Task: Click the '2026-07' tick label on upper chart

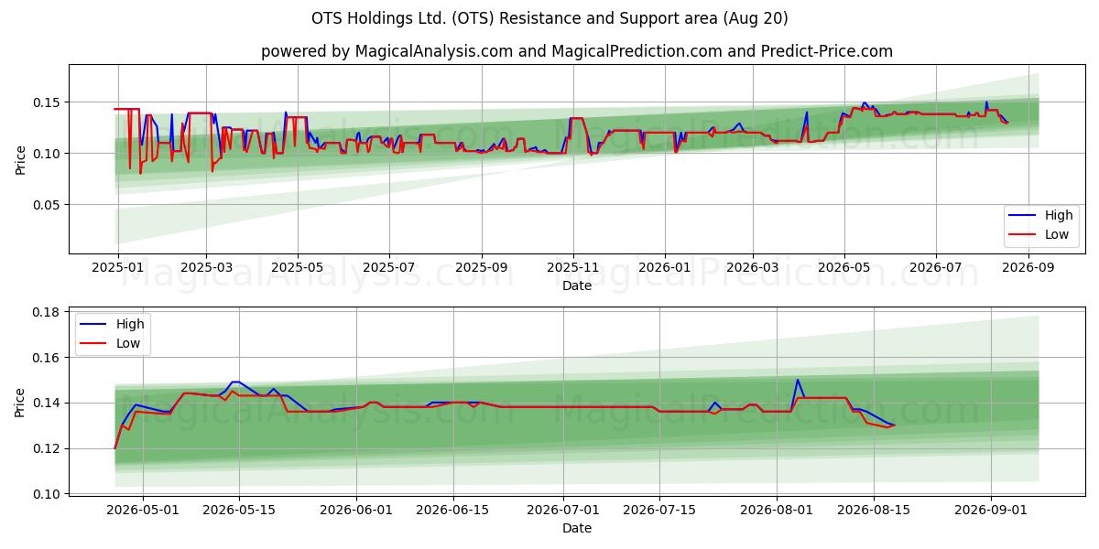Action: coord(936,268)
